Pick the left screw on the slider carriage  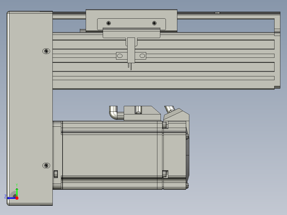(x=109, y=23)
